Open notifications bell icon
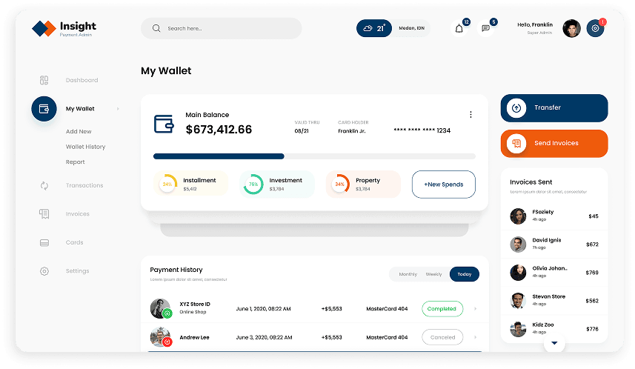The height and width of the screenshot is (369, 635). click(459, 28)
